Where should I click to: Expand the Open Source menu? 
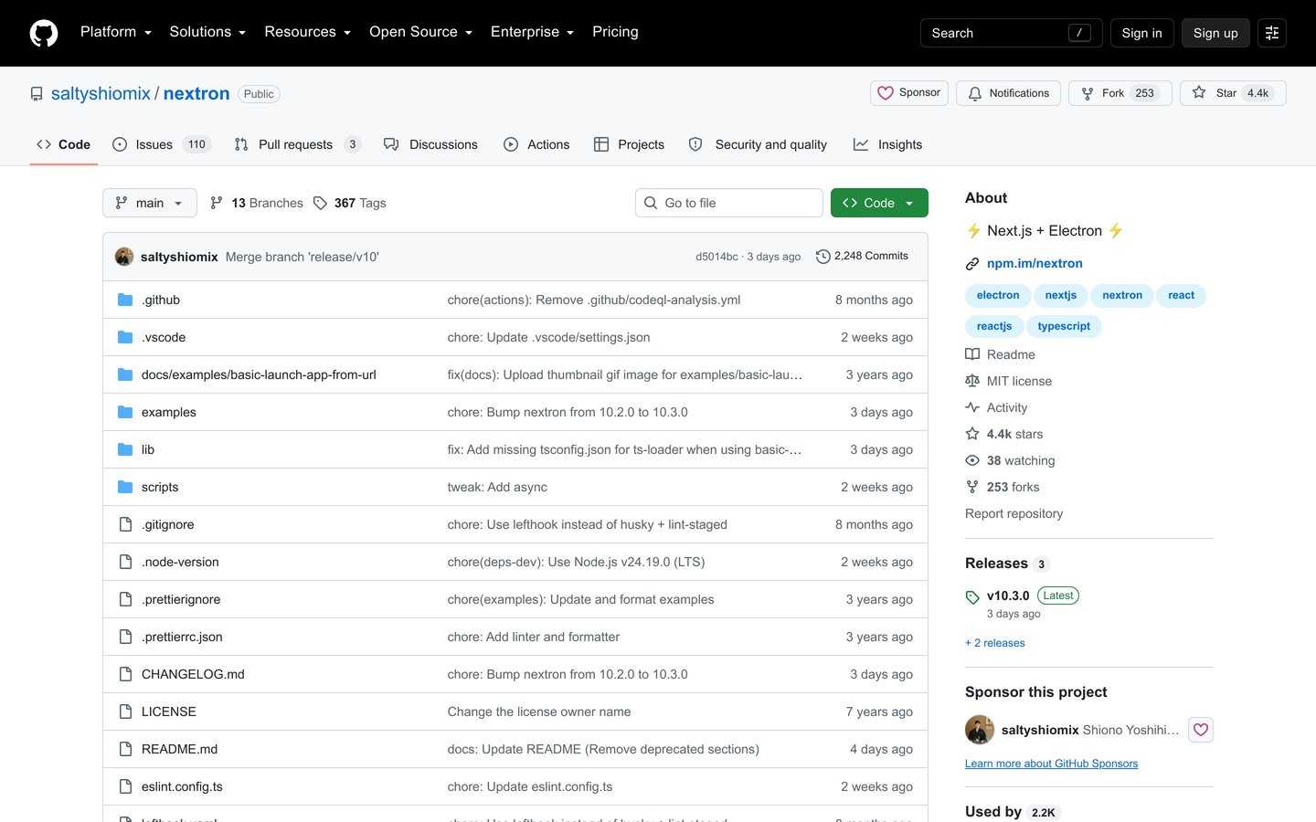point(420,32)
